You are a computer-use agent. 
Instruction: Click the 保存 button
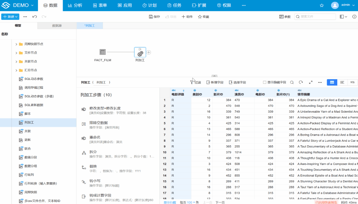pyautogui.click(x=154, y=17)
